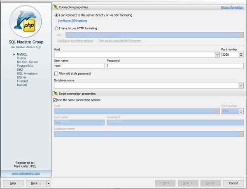Click the Script connection properties header icon

(x=56, y=93)
